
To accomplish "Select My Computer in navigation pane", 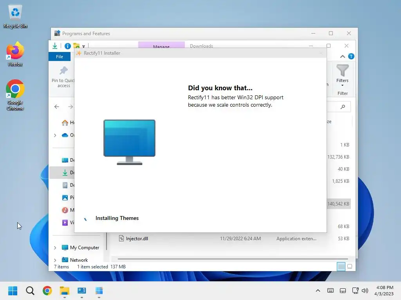I will (81, 248).
